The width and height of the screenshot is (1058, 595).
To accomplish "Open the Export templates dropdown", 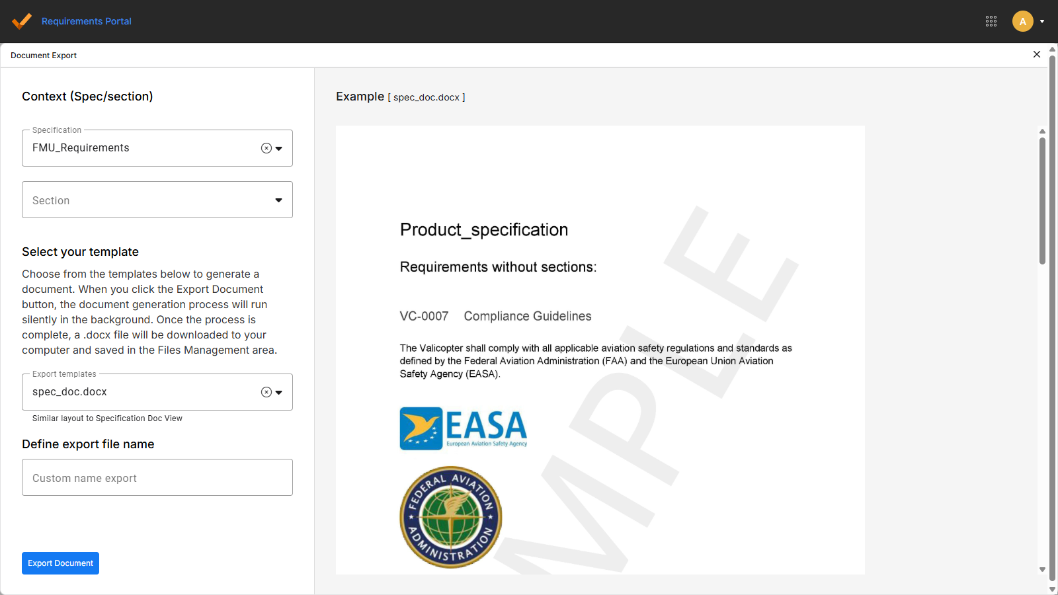I will point(278,391).
